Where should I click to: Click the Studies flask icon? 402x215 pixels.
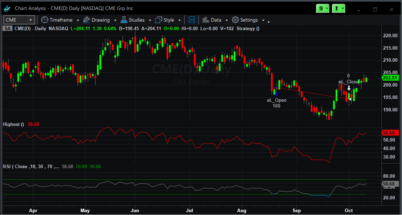point(124,20)
